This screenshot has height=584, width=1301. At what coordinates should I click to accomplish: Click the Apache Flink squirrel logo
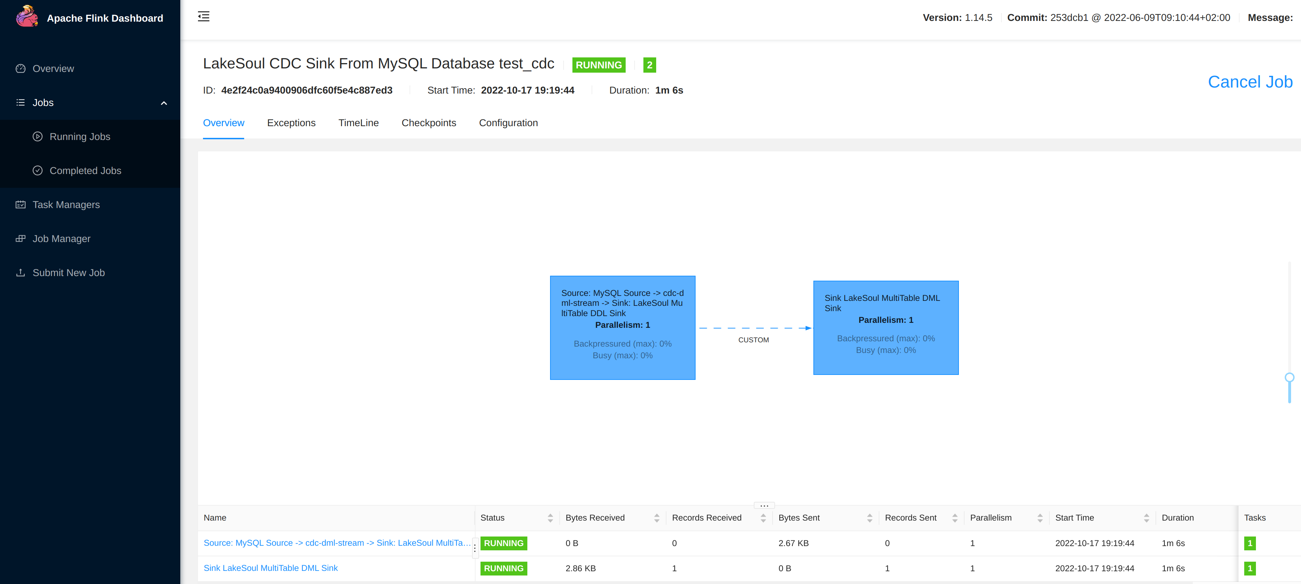[27, 17]
